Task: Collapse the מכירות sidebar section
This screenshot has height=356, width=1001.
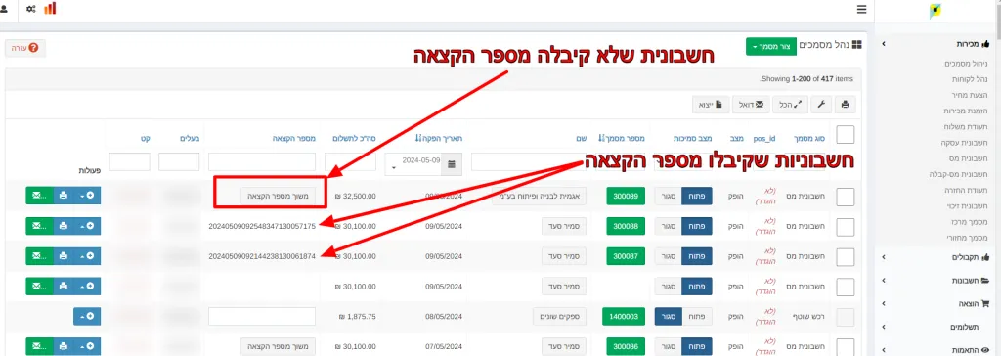Action: click(x=936, y=44)
